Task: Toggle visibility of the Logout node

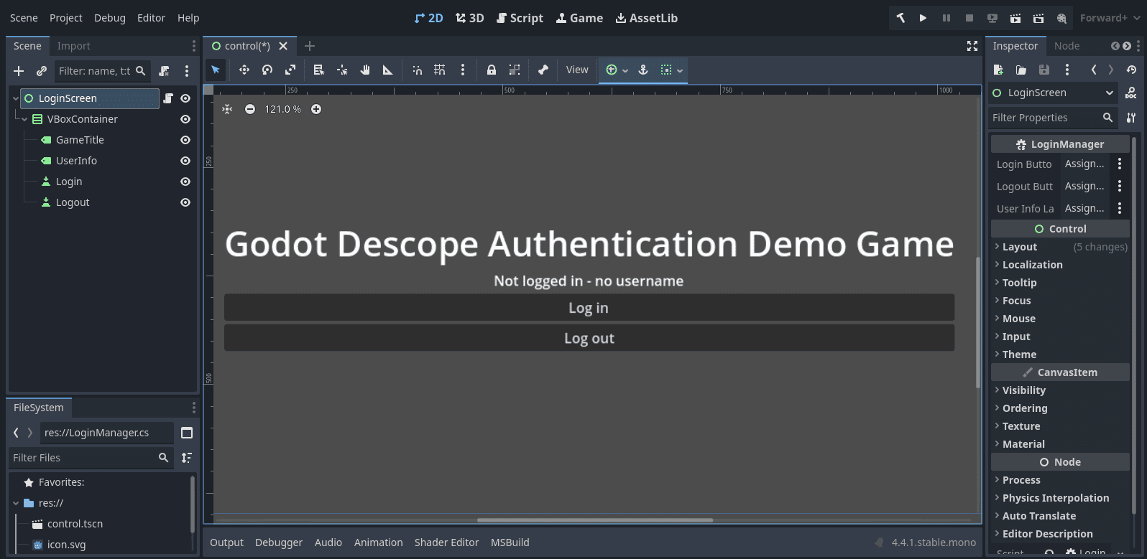Action: [185, 202]
